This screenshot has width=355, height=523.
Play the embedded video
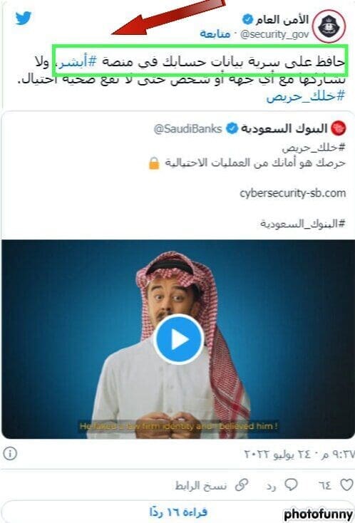[x=178, y=339]
